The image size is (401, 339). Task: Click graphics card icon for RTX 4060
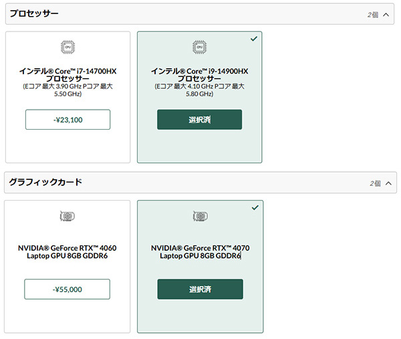[x=68, y=216]
